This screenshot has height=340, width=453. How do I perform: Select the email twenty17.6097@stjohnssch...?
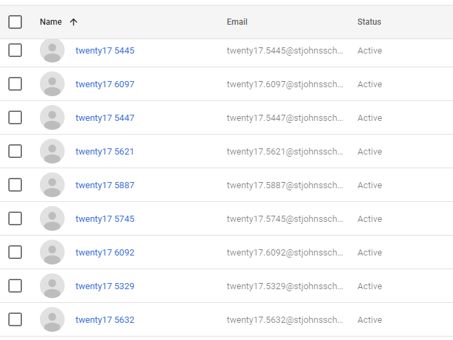[x=285, y=84]
